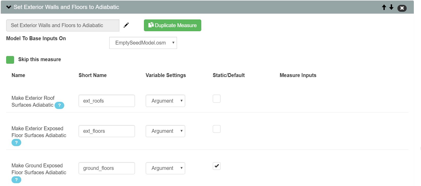Screen dimensions: 421x186
Task: Click the Model To Base Inputs On label
Action: tap(36, 38)
